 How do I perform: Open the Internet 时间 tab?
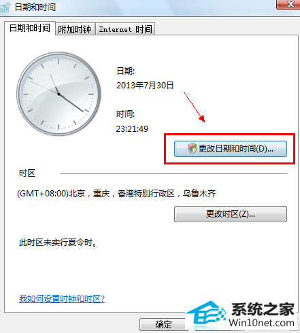coord(125,29)
